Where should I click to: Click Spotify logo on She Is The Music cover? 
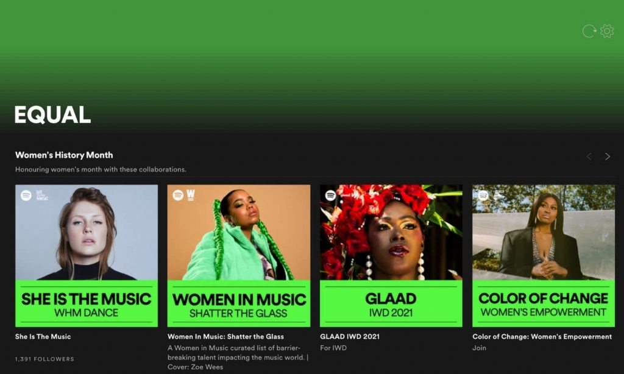(x=26, y=196)
